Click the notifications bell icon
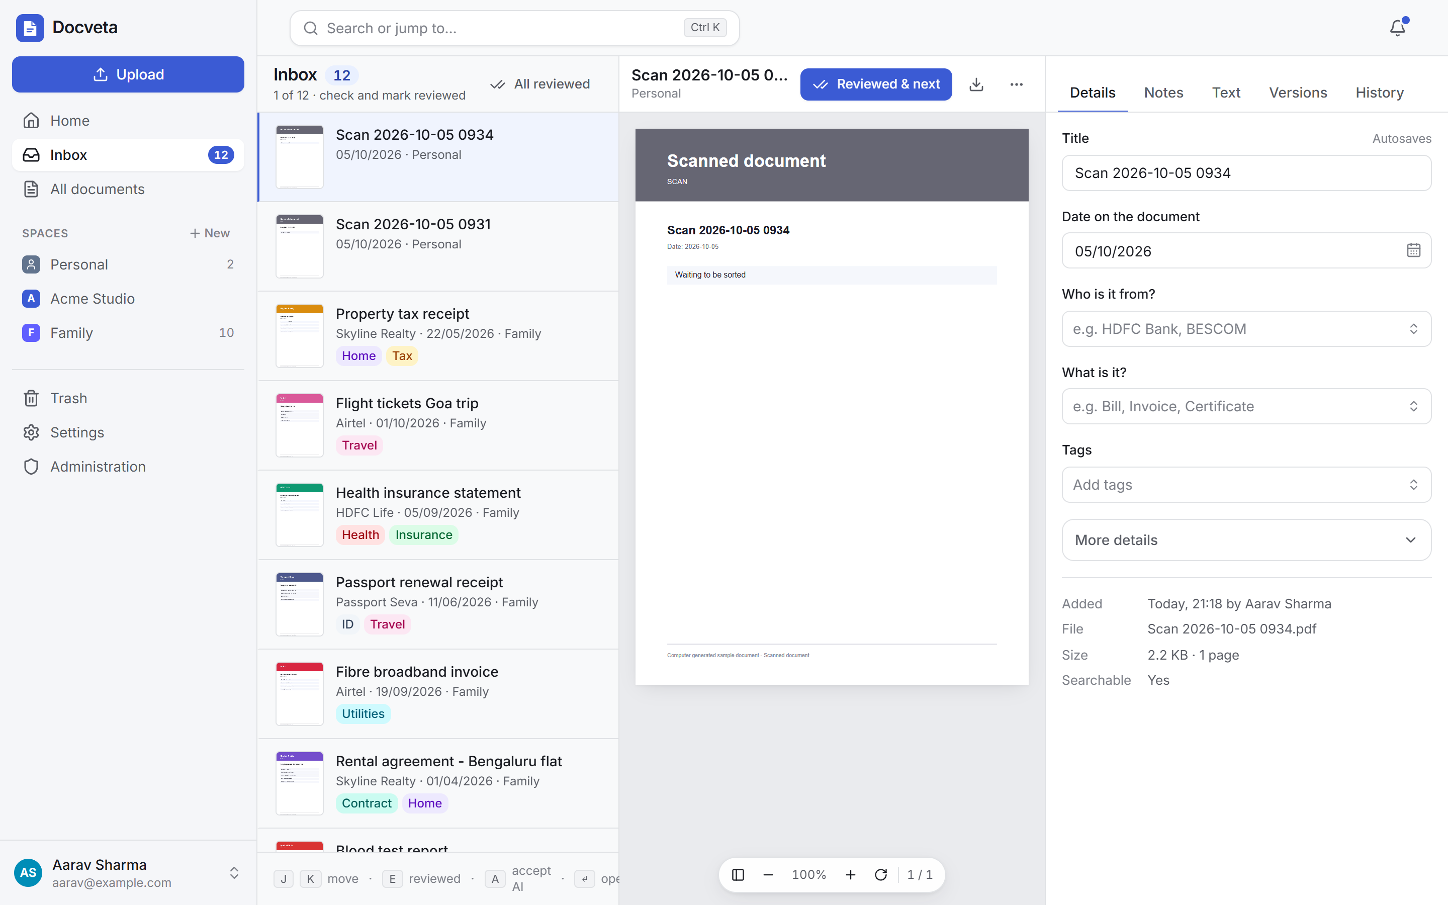 1398,28
